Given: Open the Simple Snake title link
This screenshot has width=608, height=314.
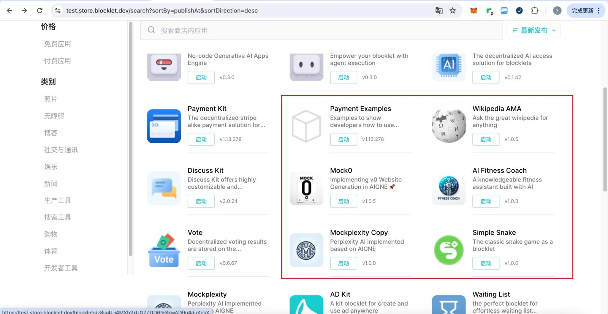Looking at the screenshot, I should [494, 232].
